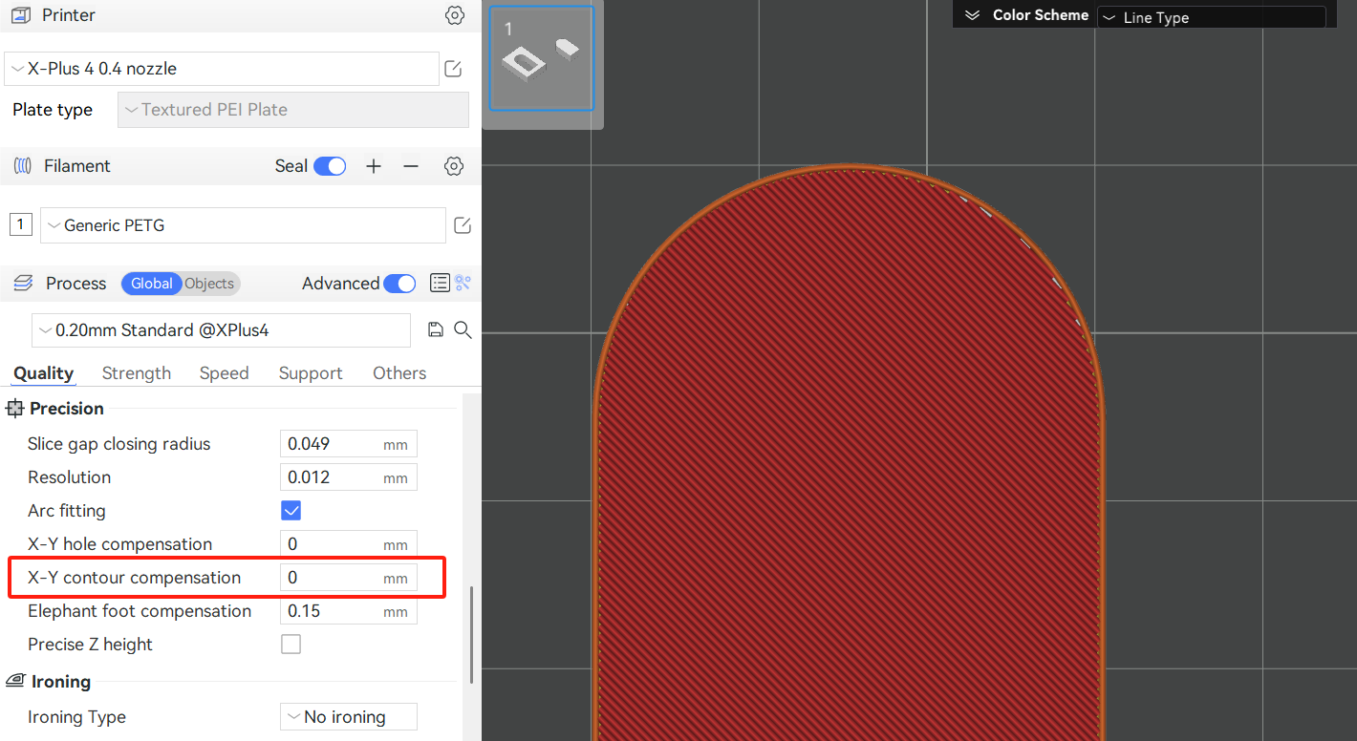1357x741 pixels.
Task: Edit the Generic PETG filament preset
Action: [463, 225]
